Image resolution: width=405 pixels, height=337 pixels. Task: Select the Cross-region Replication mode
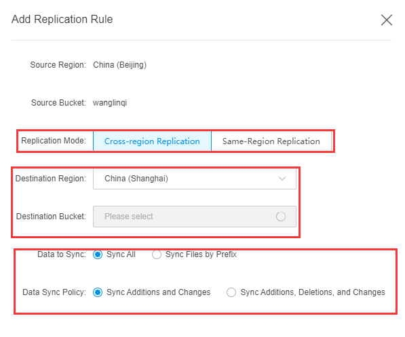click(x=152, y=141)
